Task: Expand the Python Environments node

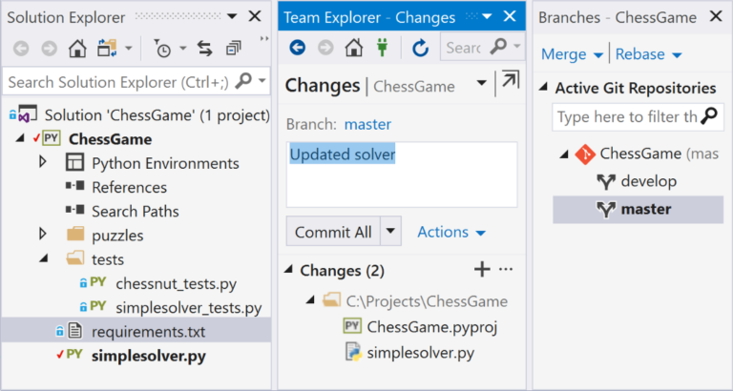Action: tap(43, 163)
